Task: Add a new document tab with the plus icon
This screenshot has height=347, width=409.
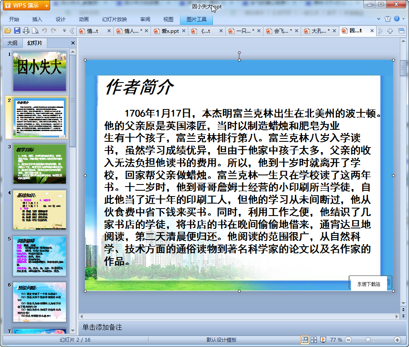Action: point(390,31)
